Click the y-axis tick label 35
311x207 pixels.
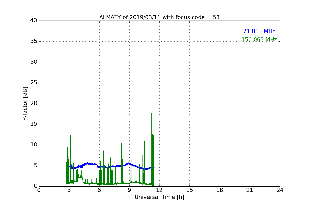pos(34,41)
